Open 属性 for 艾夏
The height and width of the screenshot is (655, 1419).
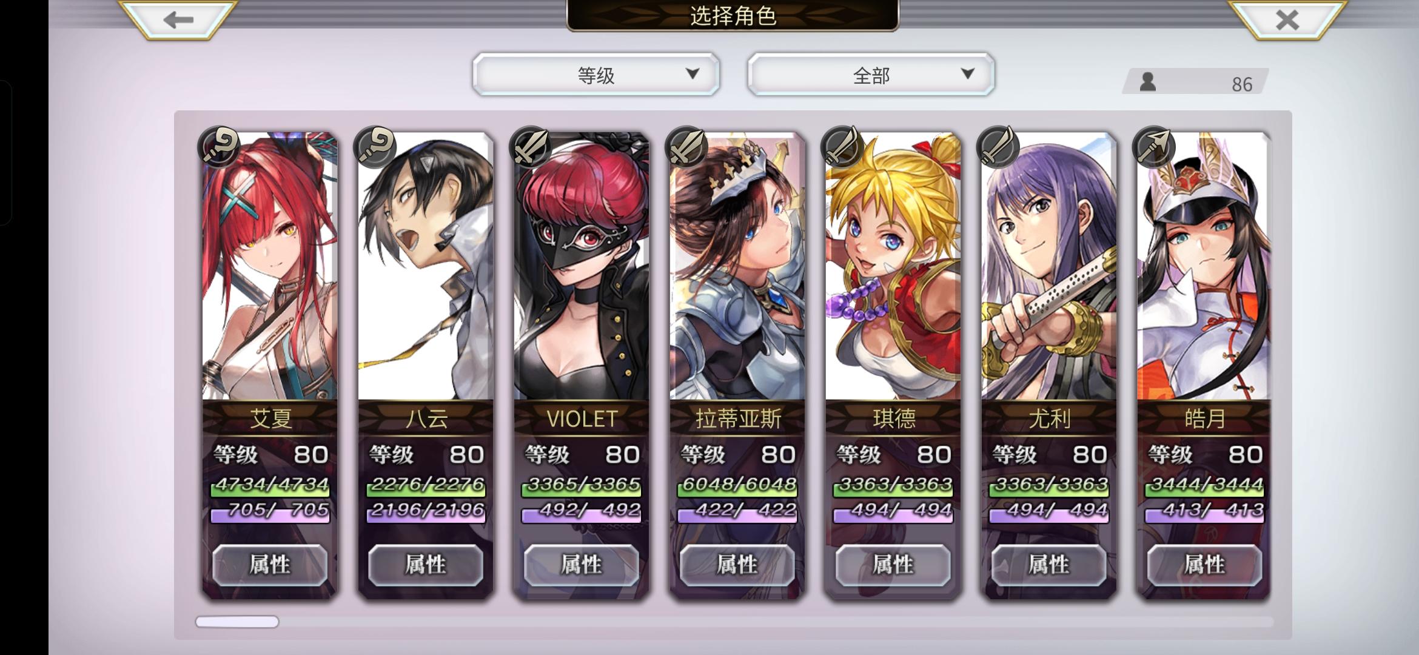270,565
